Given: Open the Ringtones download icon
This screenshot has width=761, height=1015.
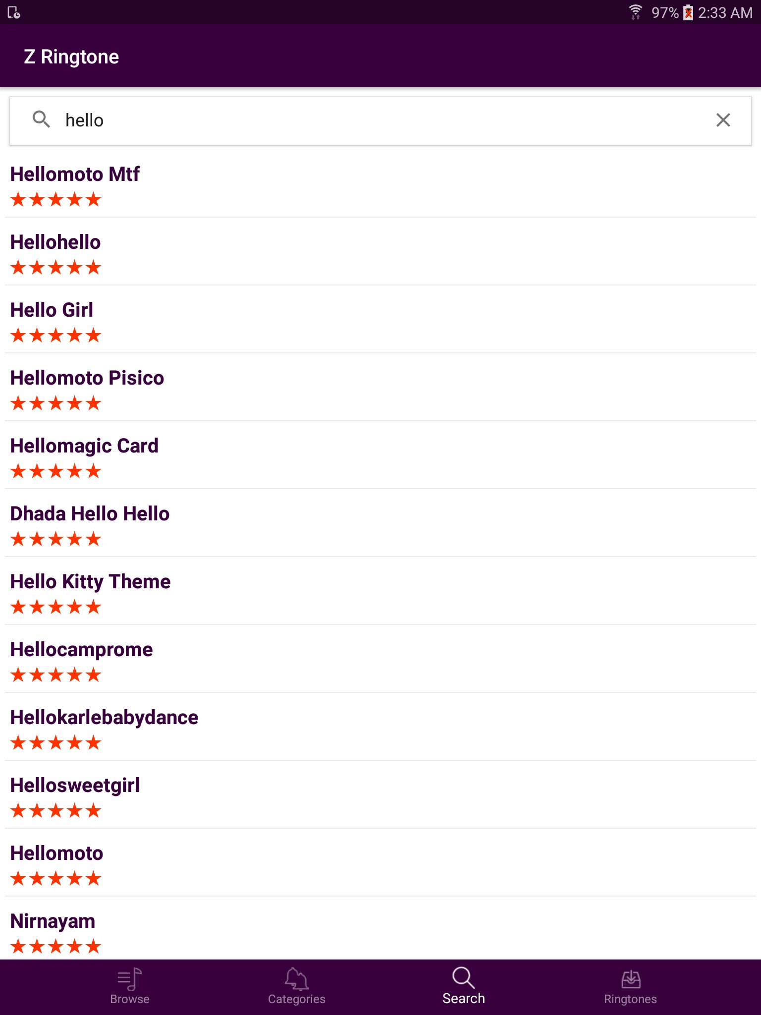Looking at the screenshot, I should tap(631, 979).
